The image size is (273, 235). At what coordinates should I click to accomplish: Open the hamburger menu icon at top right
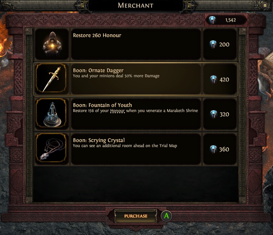[x=265, y=5]
